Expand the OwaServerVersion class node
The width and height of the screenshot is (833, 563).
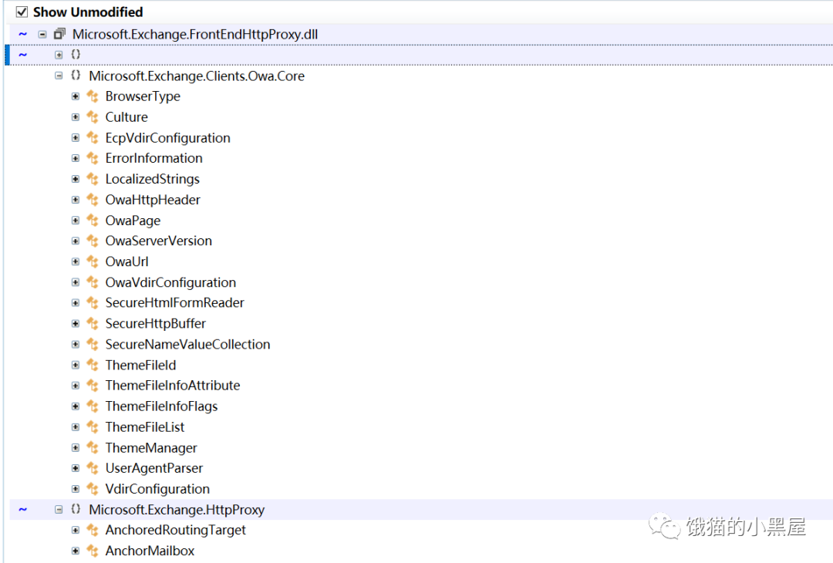click(x=76, y=241)
